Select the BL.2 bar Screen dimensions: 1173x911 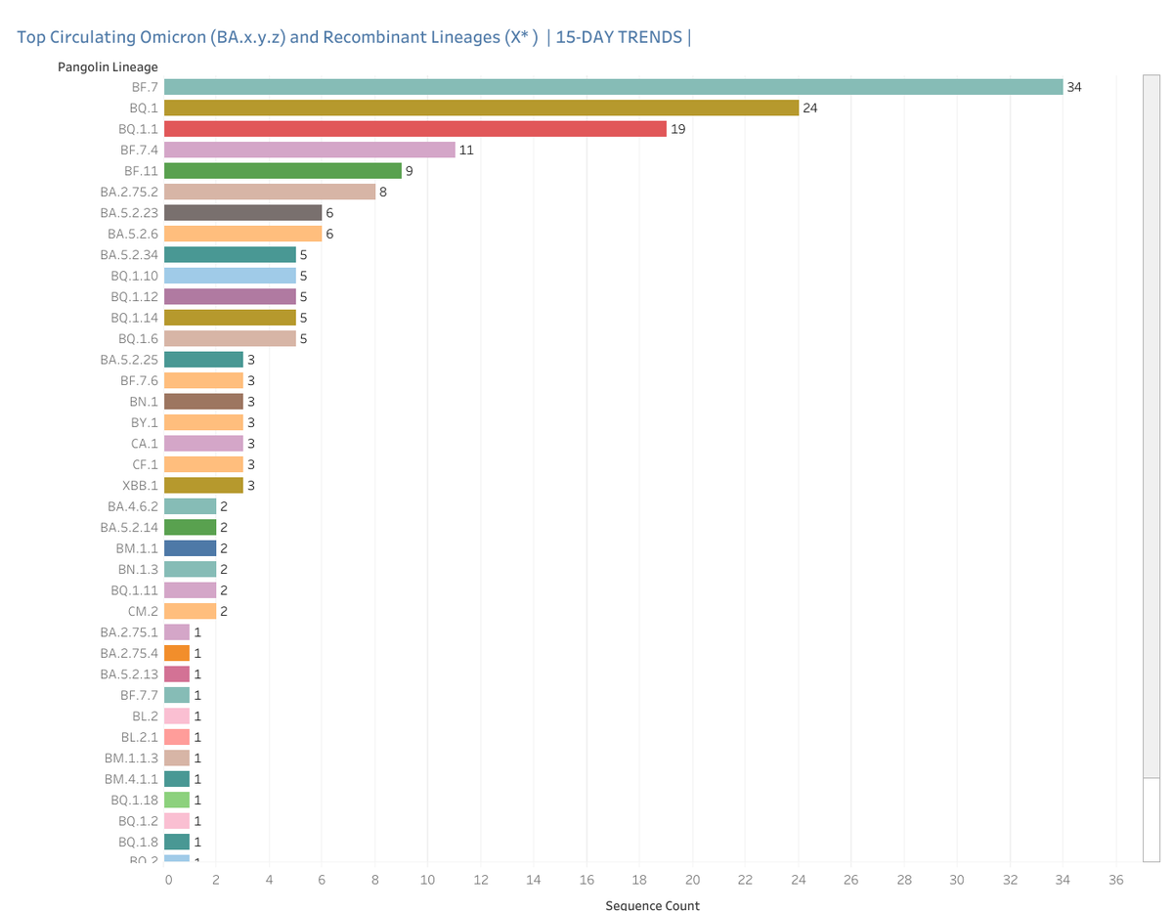click(x=177, y=716)
